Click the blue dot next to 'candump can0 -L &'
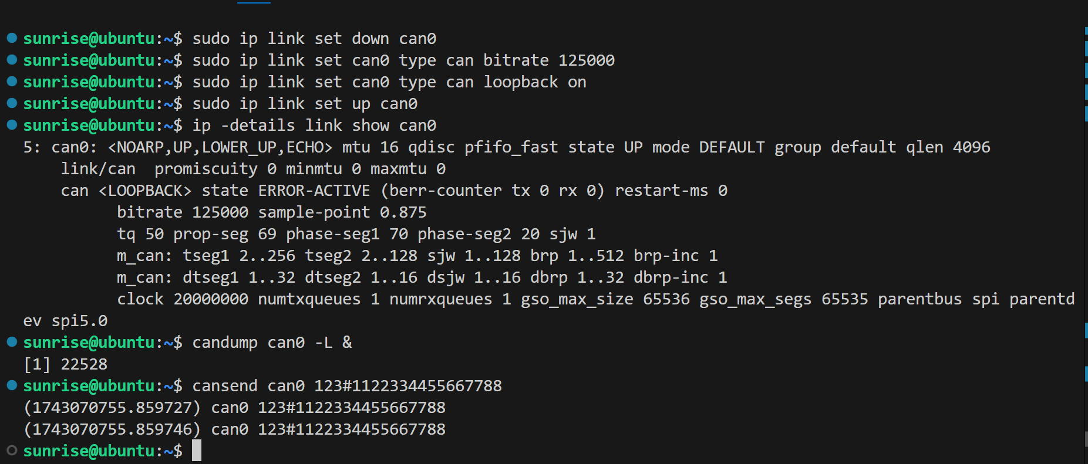This screenshot has height=464, width=1088. (12, 342)
